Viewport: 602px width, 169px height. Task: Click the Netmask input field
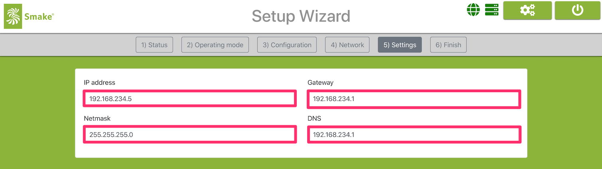point(189,134)
